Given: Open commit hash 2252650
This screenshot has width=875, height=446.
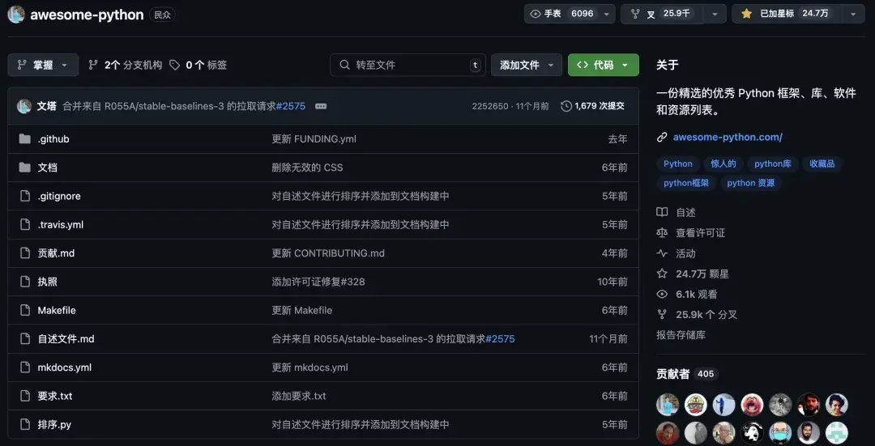Looking at the screenshot, I should (490, 106).
